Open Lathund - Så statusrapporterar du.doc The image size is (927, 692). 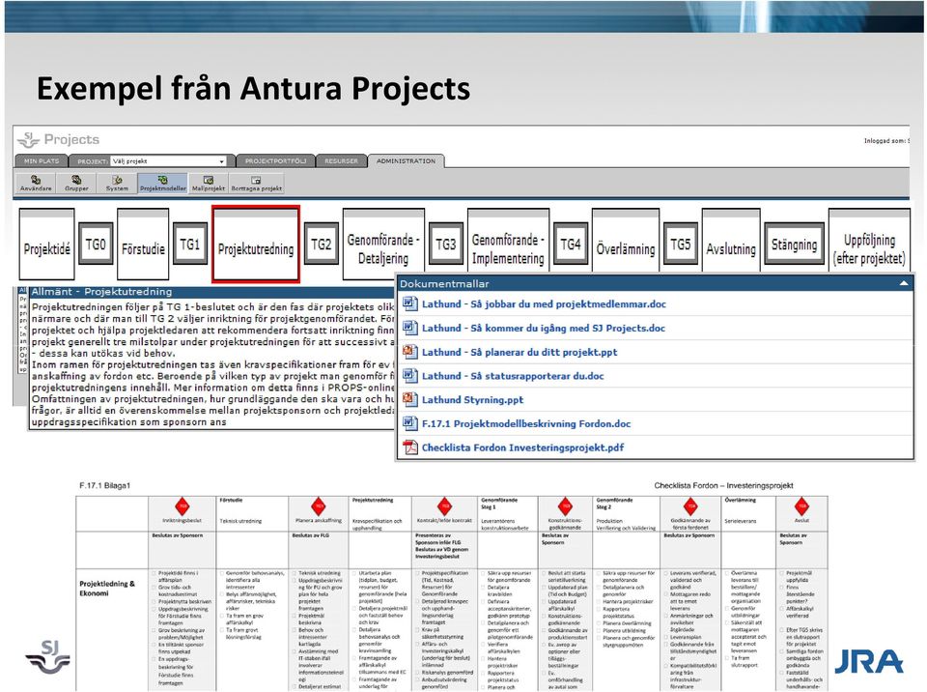pyautogui.click(x=513, y=375)
